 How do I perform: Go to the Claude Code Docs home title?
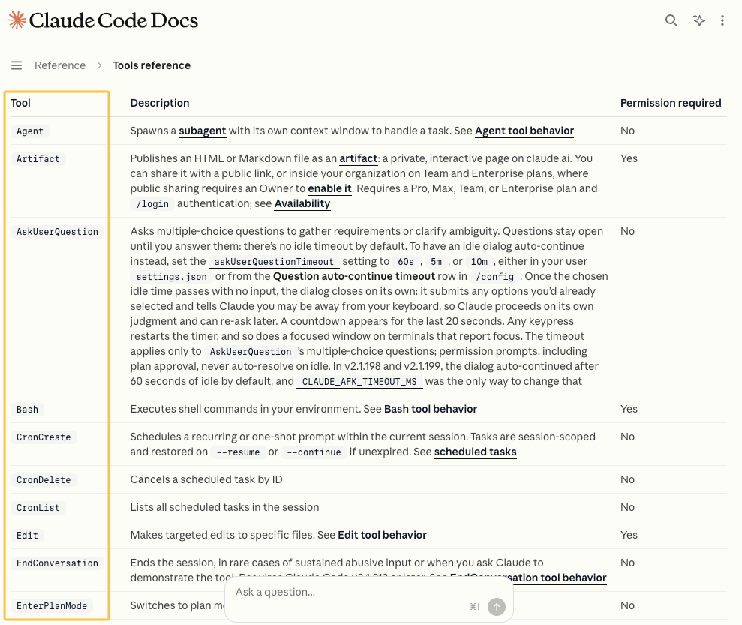[113, 20]
